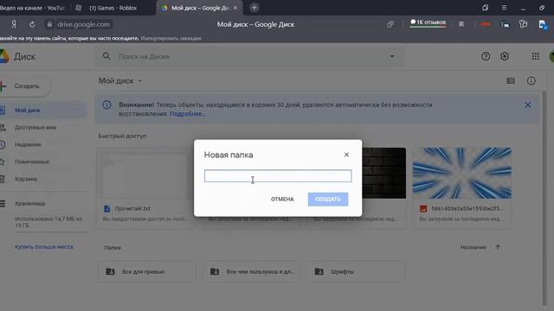Close the New folder dialog with the X
554x311 pixels.
pos(346,155)
